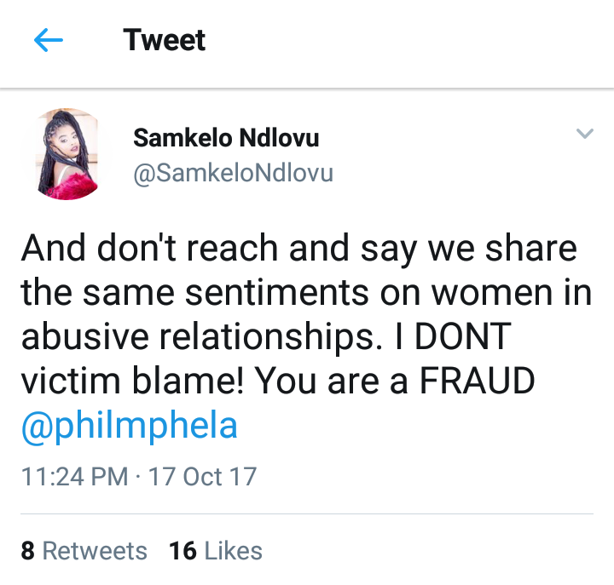The height and width of the screenshot is (585, 614).
Task: Tap the 17 Oct 17 date
Action: pyautogui.click(x=202, y=477)
